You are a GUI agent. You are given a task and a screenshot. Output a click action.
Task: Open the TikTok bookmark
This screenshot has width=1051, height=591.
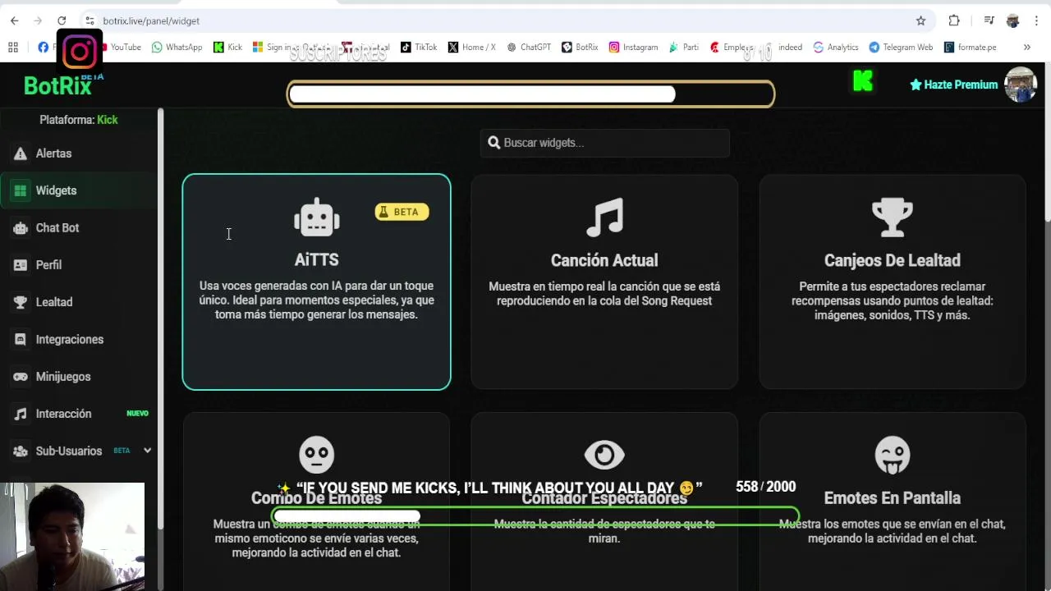(x=419, y=48)
